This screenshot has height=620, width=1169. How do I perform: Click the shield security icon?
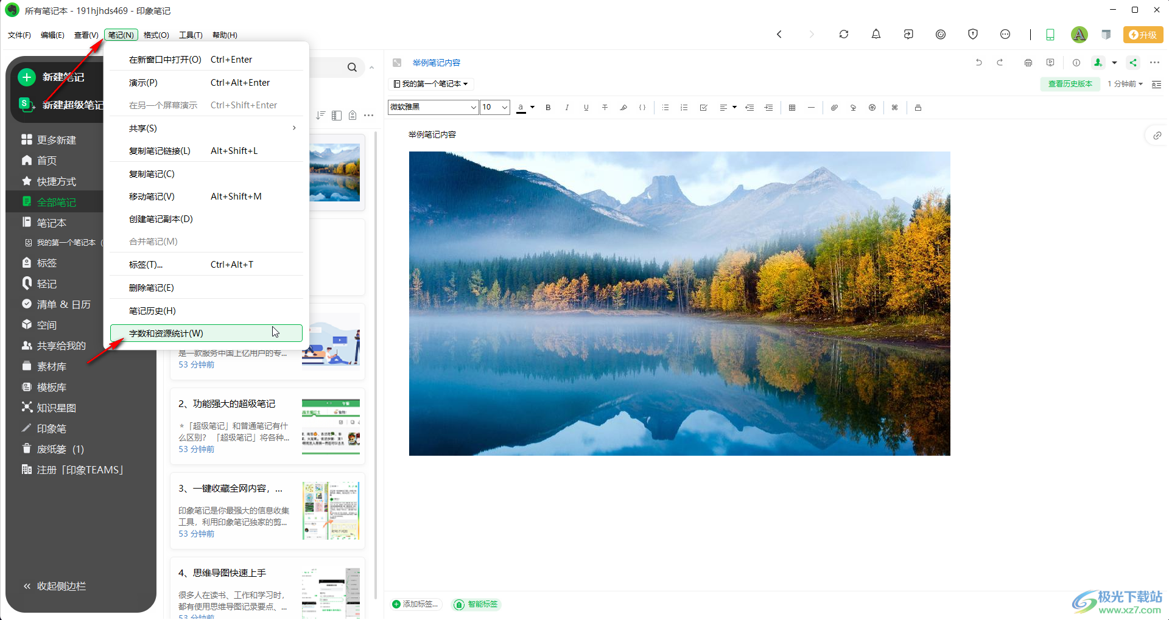pyautogui.click(x=973, y=35)
